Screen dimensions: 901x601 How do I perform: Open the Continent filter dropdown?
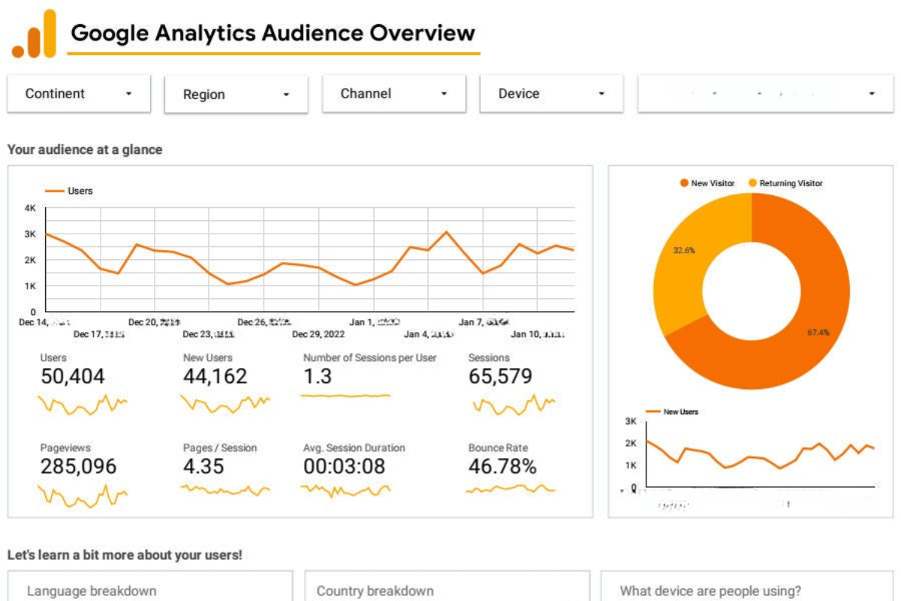click(79, 93)
